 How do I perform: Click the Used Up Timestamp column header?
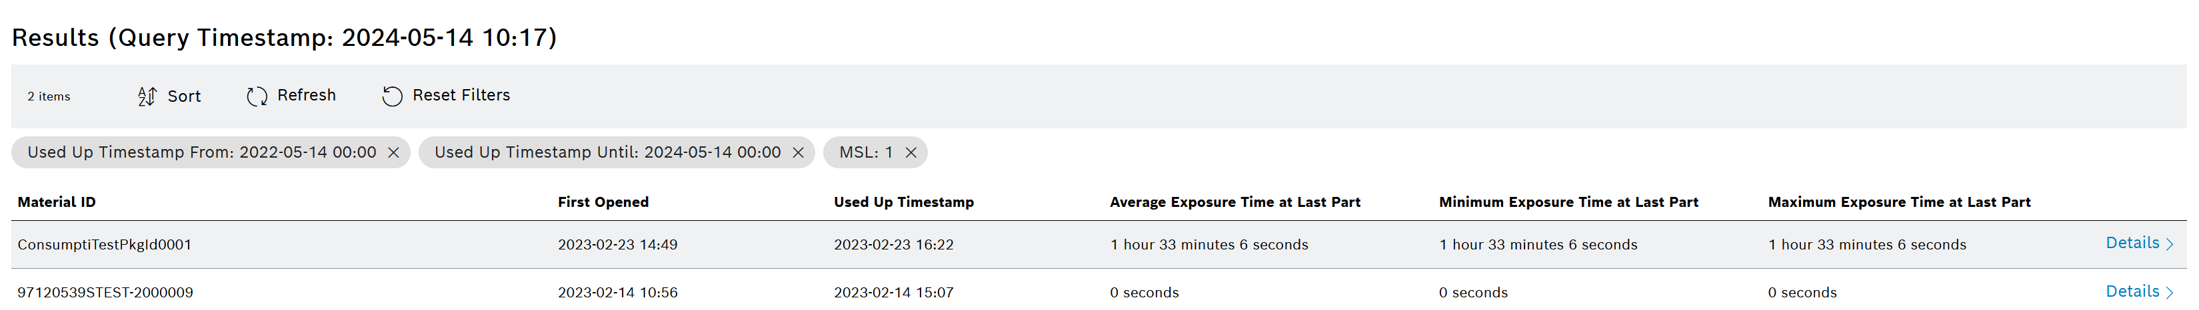[x=903, y=202]
